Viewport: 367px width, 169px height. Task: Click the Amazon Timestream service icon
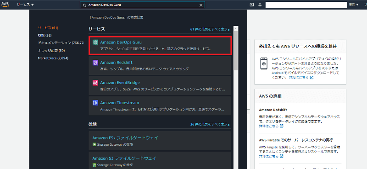95,103
